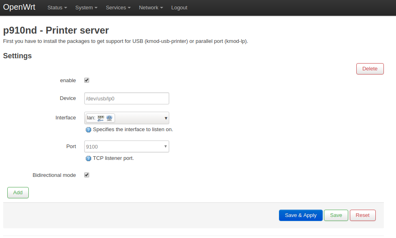Viewport: 396px width, 238px height.
Task: Click the 'Bidirectional mode' label
Action: coord(54,175)
